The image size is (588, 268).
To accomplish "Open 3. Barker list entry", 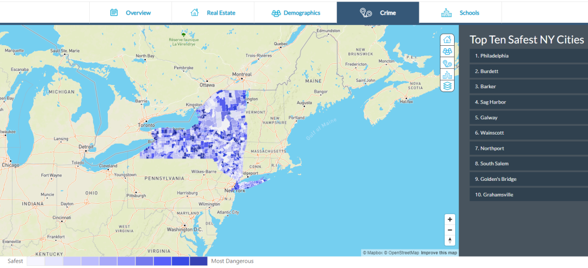I will click(529, 86).
